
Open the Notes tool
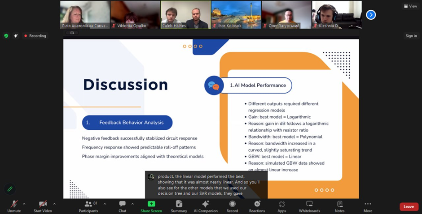[x=339, y=205]
